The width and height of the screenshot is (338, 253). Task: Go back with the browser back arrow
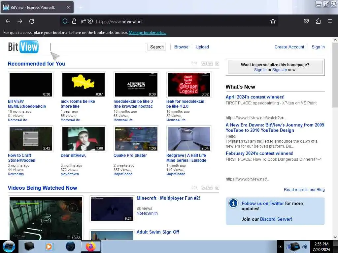(x=8, y=21)
